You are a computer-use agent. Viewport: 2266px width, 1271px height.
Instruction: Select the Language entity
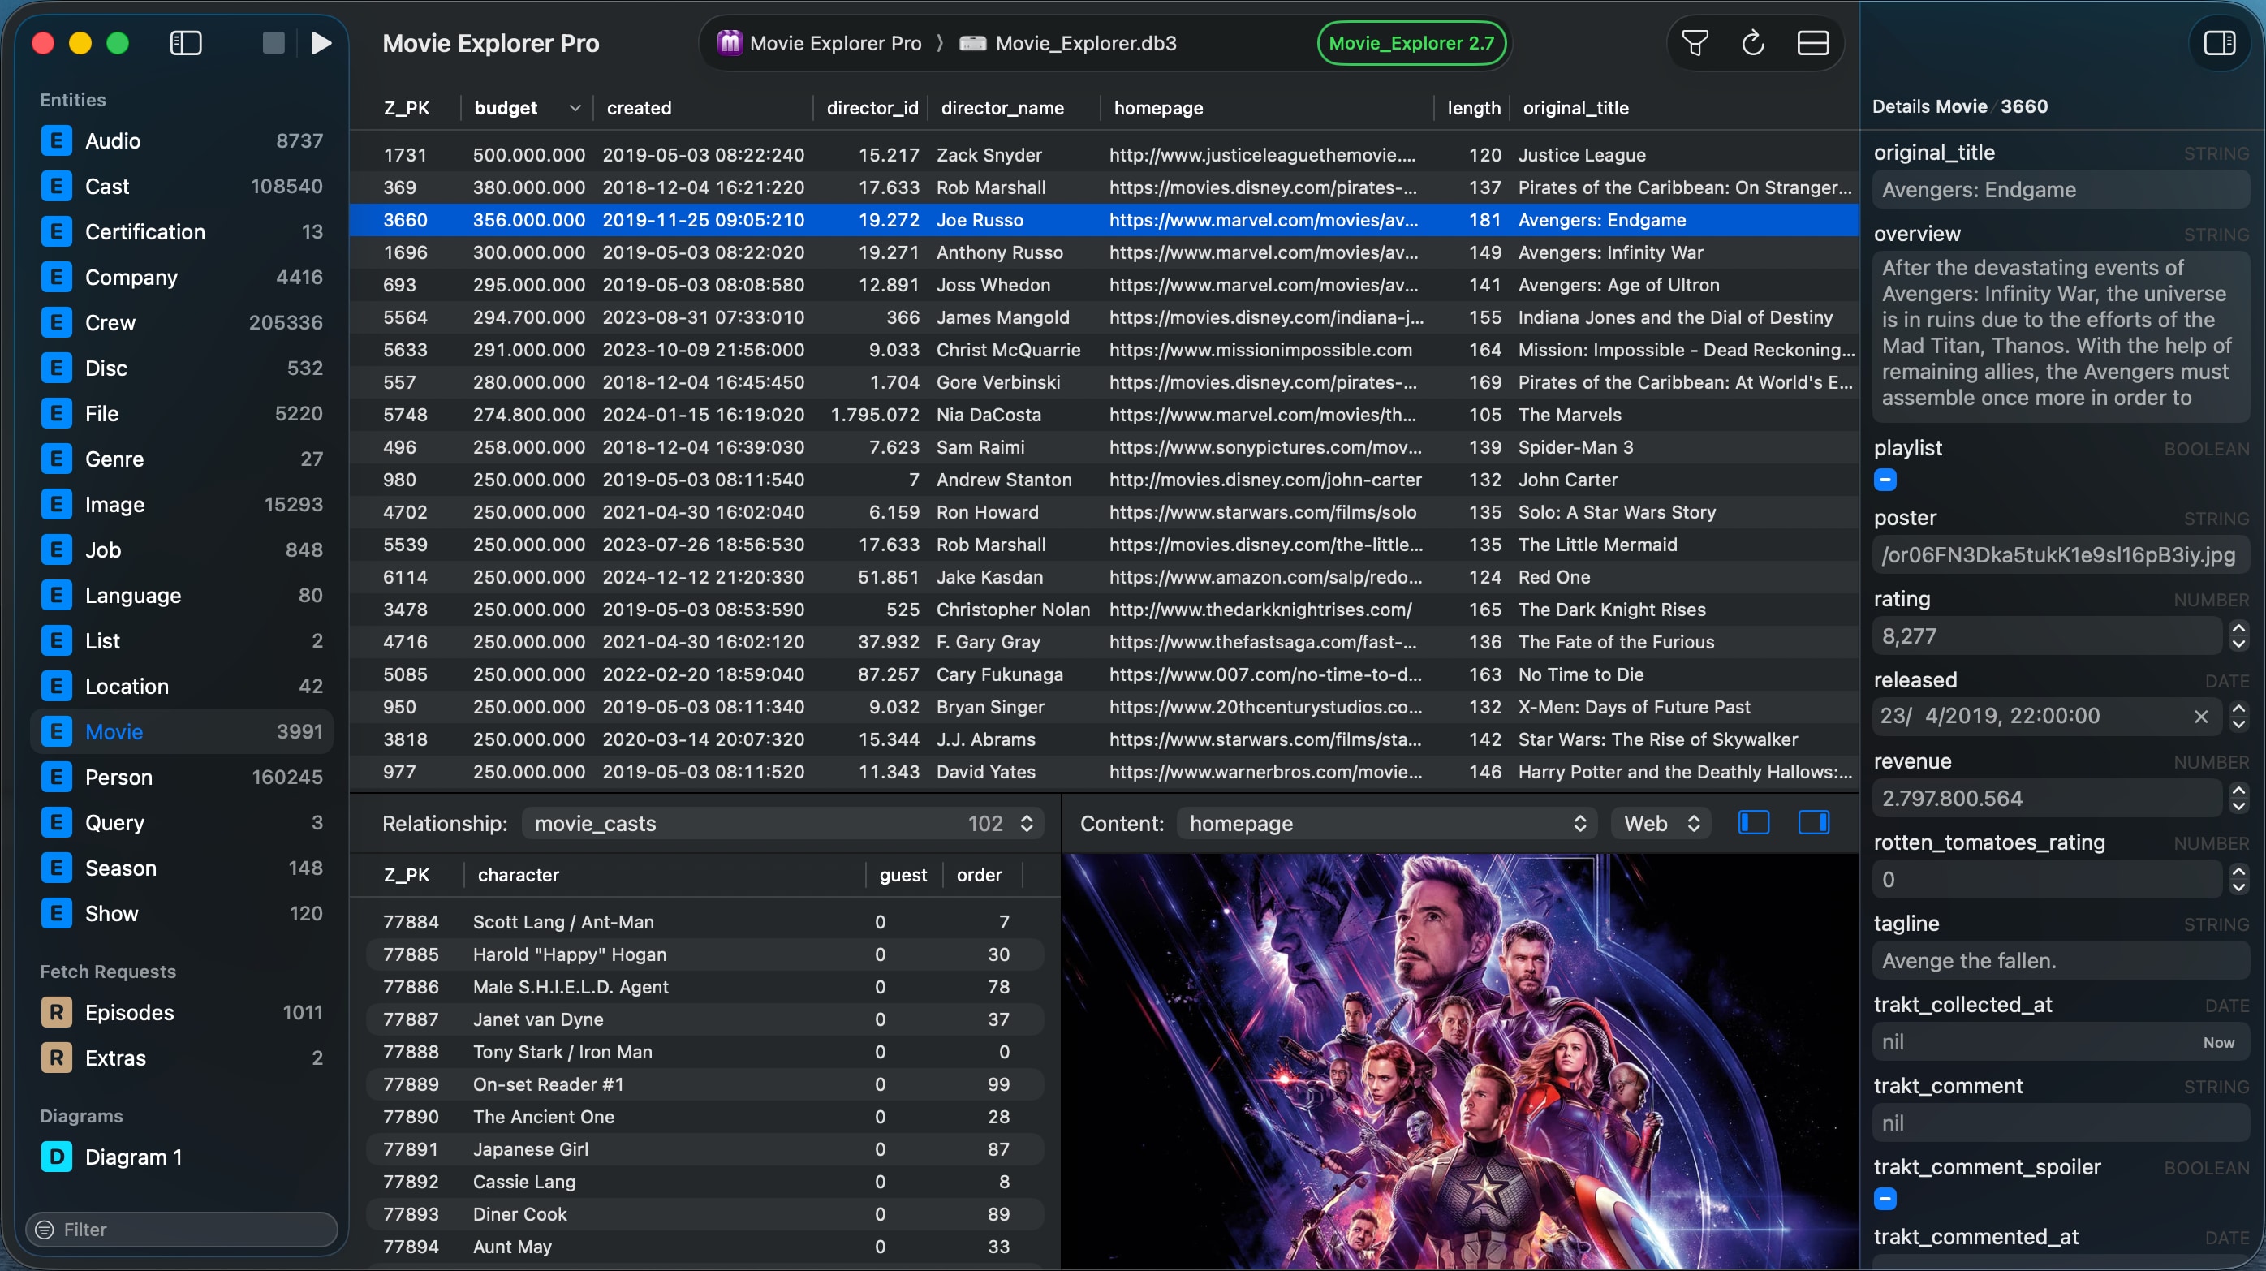click(x=182, y=596)
